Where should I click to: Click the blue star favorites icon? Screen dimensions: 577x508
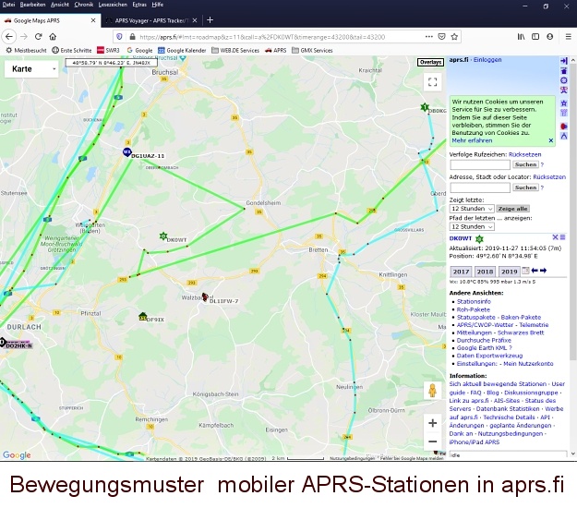coord(563,103)
